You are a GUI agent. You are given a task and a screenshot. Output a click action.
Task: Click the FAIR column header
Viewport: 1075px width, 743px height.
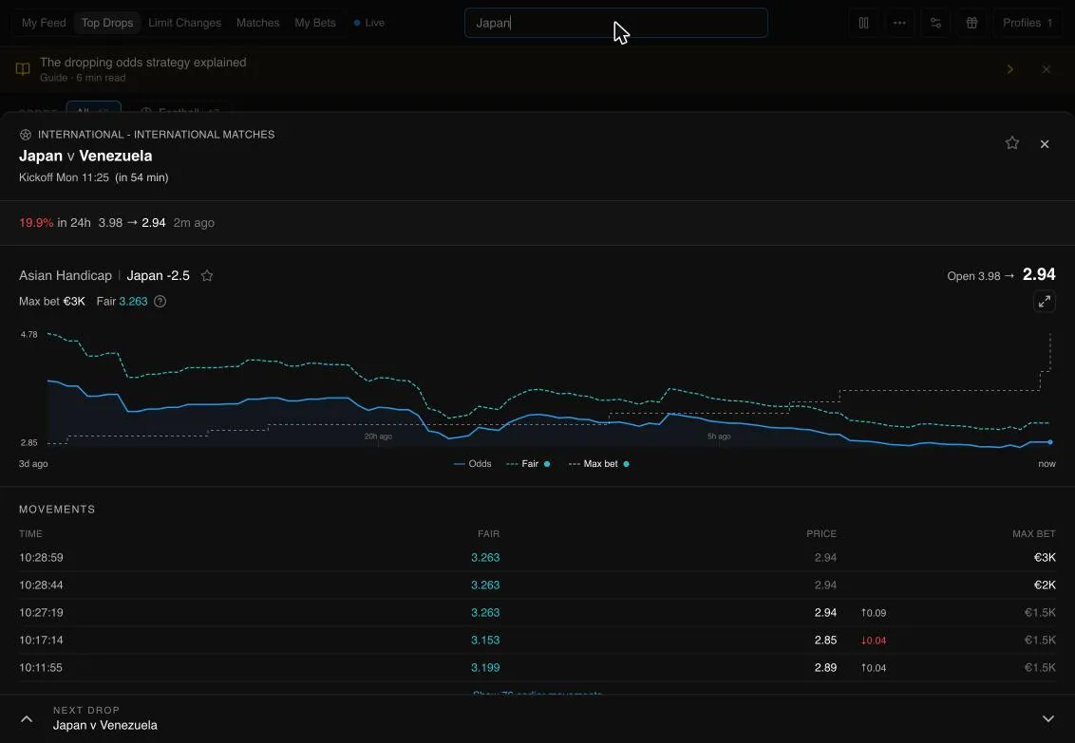click(x=489, y=533)
